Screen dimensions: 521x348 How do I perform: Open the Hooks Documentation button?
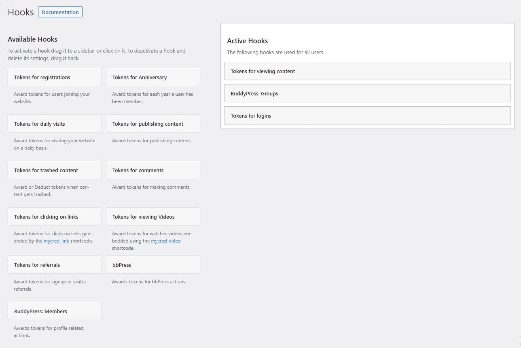coord(60,12)
